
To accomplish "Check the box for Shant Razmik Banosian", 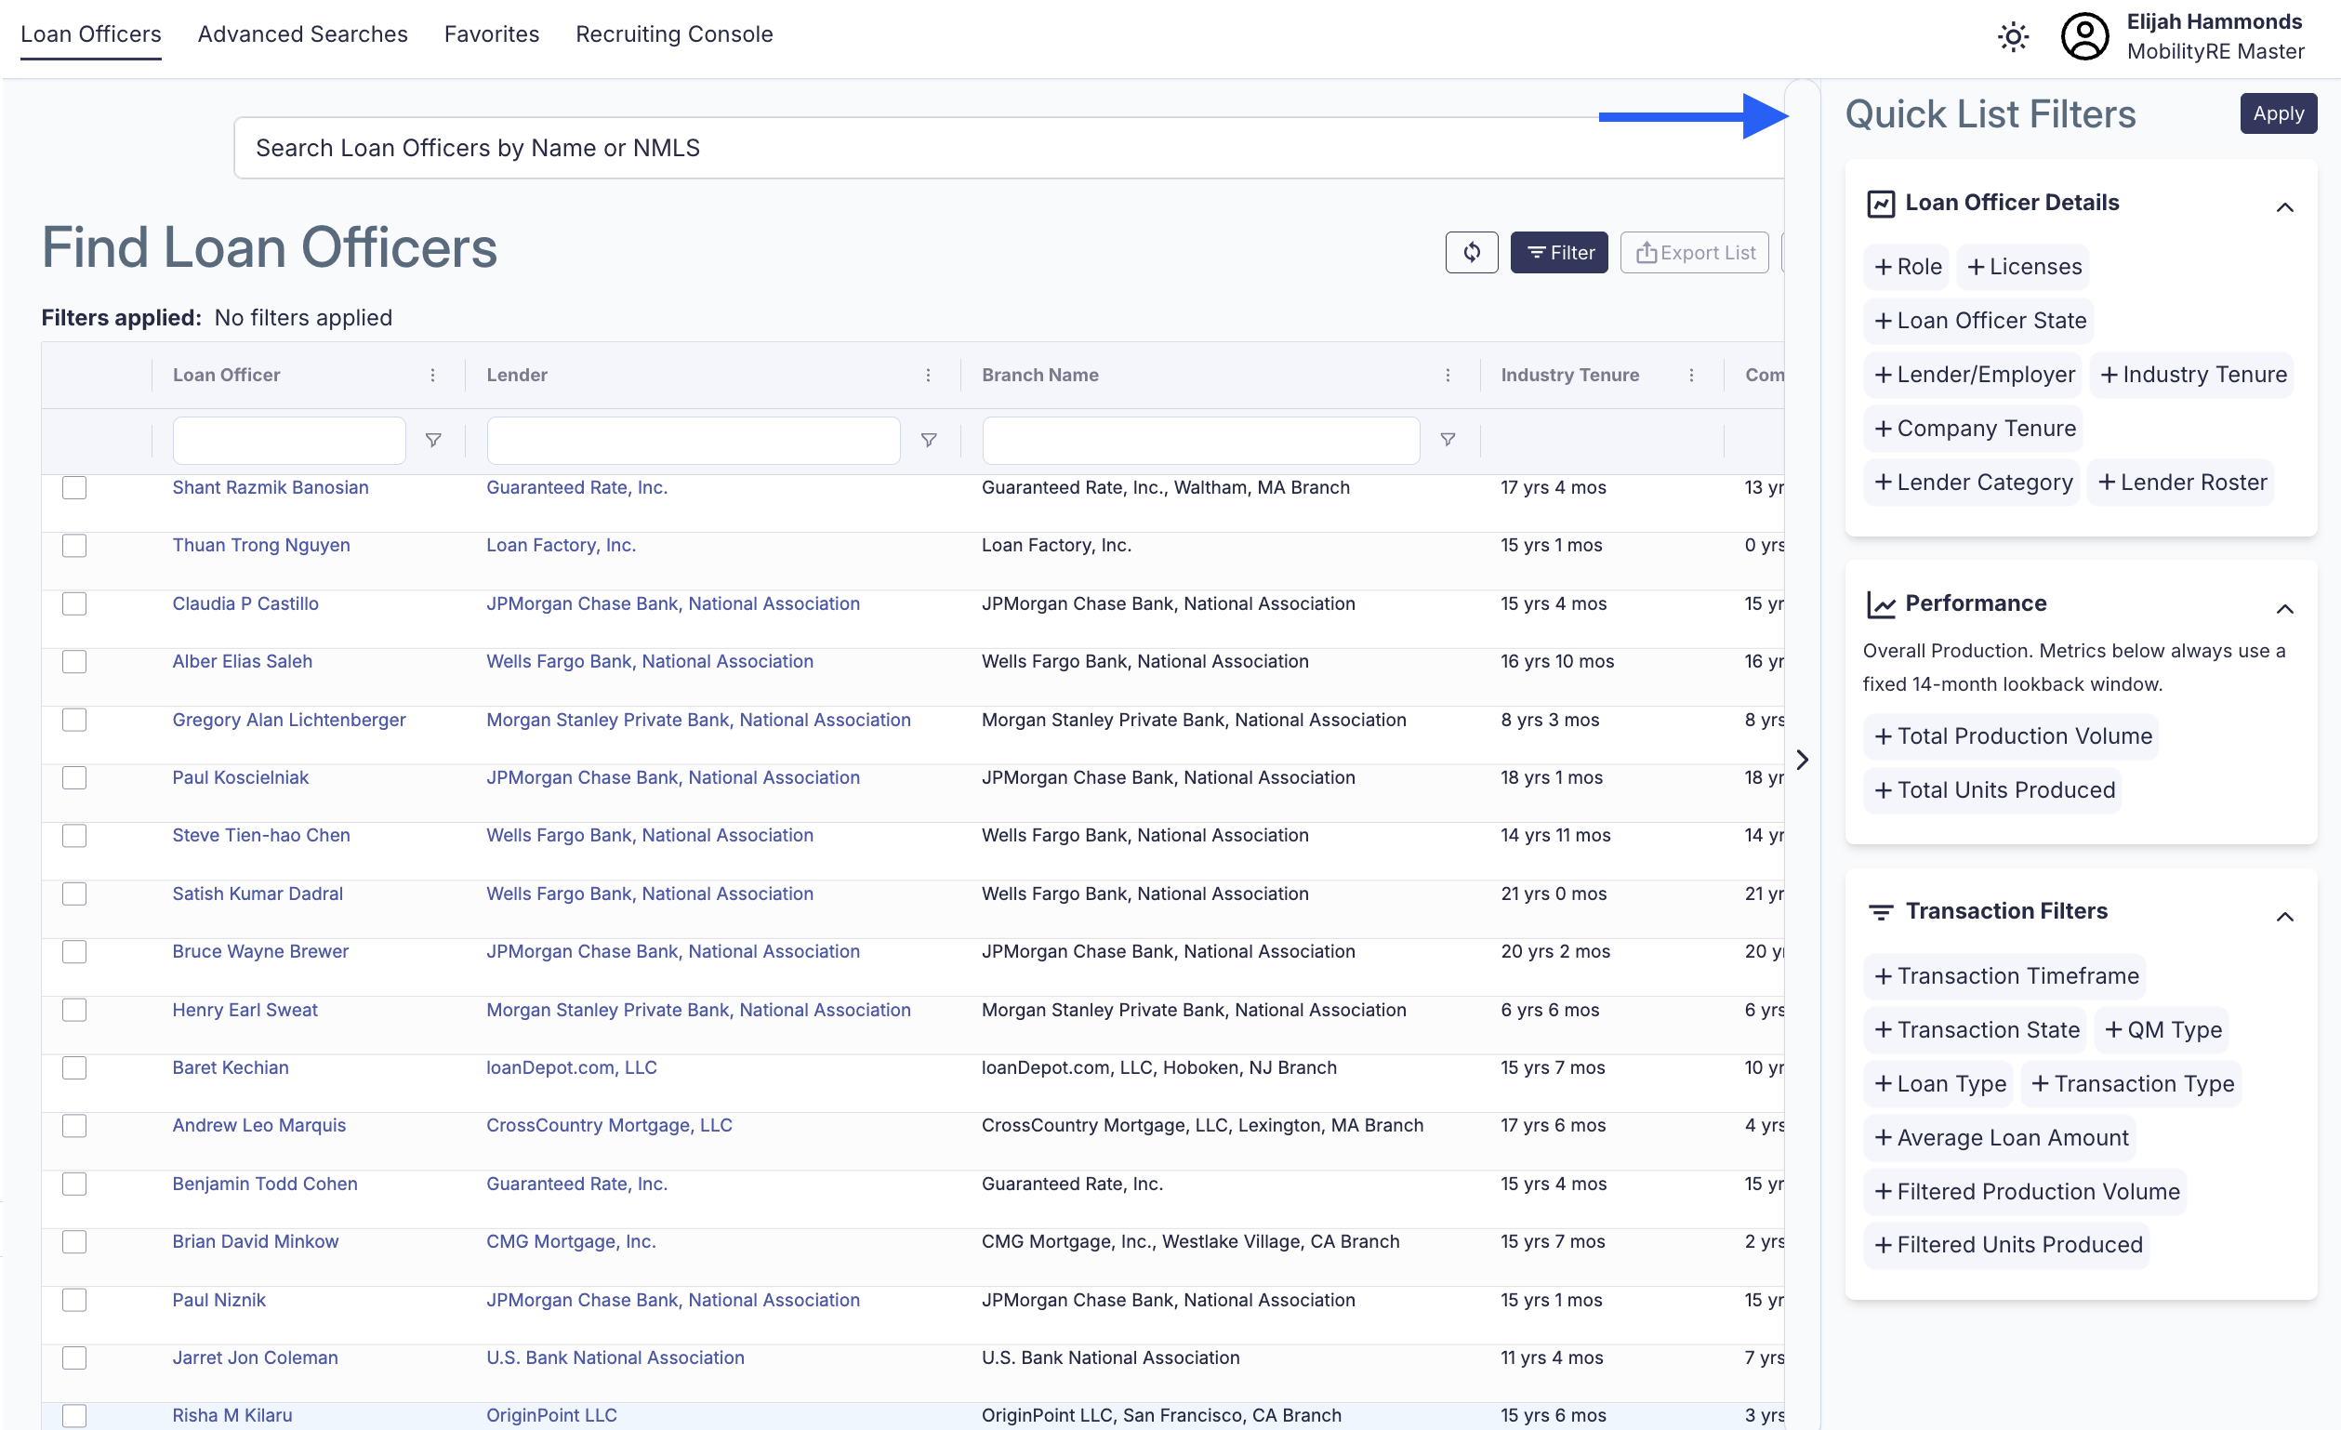I will tap(74, 488).
